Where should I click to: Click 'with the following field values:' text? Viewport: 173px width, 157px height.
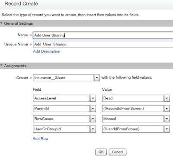[x=127, y=77]
